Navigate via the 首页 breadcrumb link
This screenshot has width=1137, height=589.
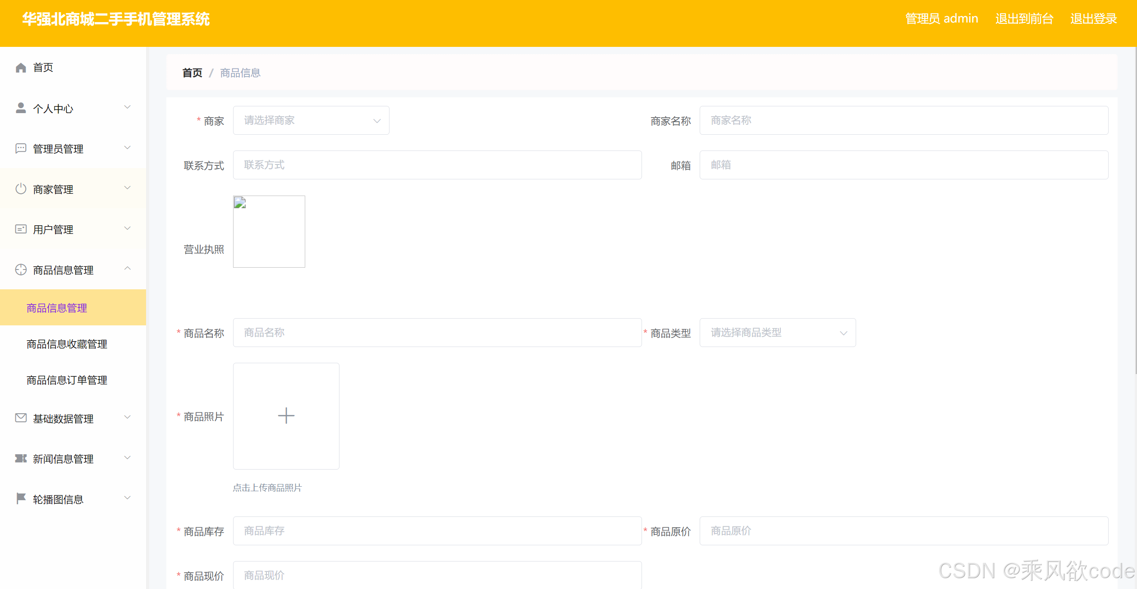(192, 73)
